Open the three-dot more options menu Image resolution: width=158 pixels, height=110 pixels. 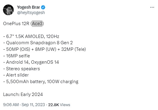pyautogui.click(x=152, y=7)
